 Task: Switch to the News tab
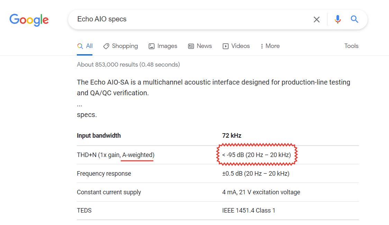(x=200, y=46)
